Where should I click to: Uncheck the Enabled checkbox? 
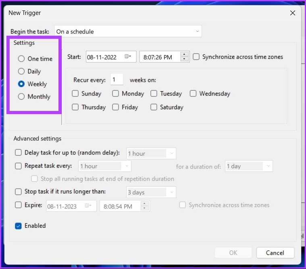pos(19,226)
